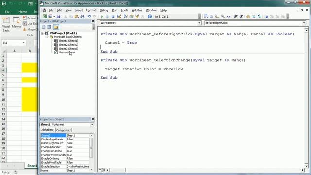Close the Project - VBAProject panel
Image resolution: width=311 pixels, height=175 pixels.
93,21
